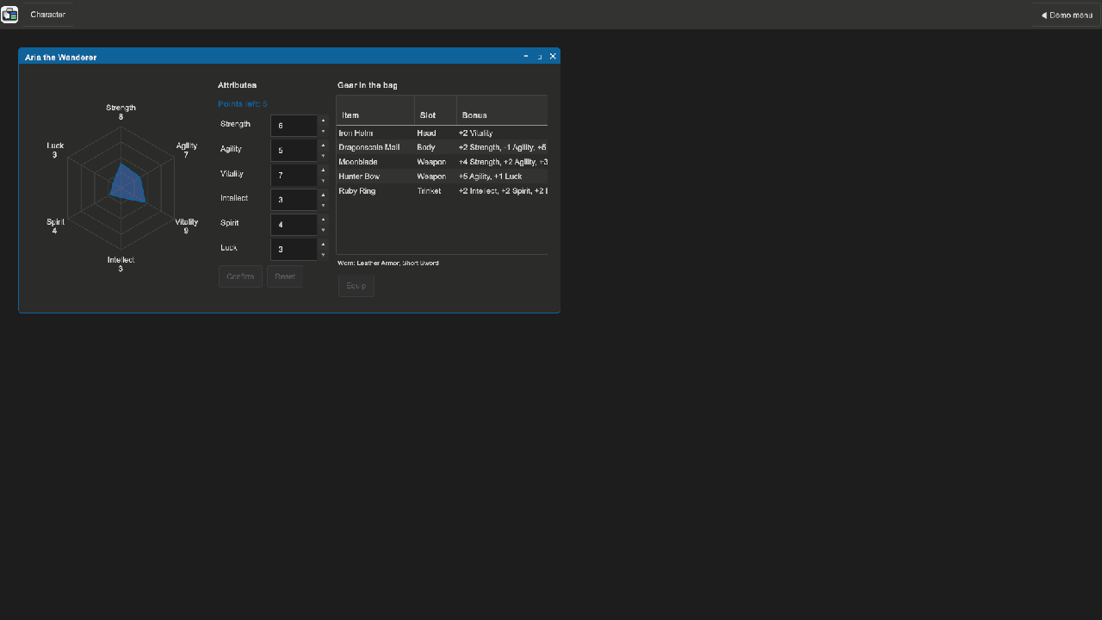
Task: Select the Hunter Bow row
Action: coord(442,177)
